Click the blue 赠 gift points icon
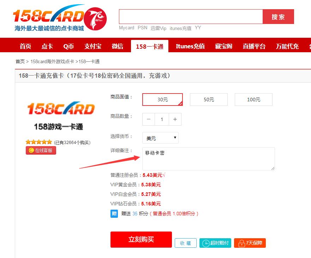Screen dimensions: 311x258 pos(114,214)
